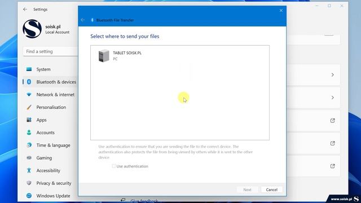The image size is (361, 203).
Task: Close the Bluetooth File Transfer window
Action: 281,10
